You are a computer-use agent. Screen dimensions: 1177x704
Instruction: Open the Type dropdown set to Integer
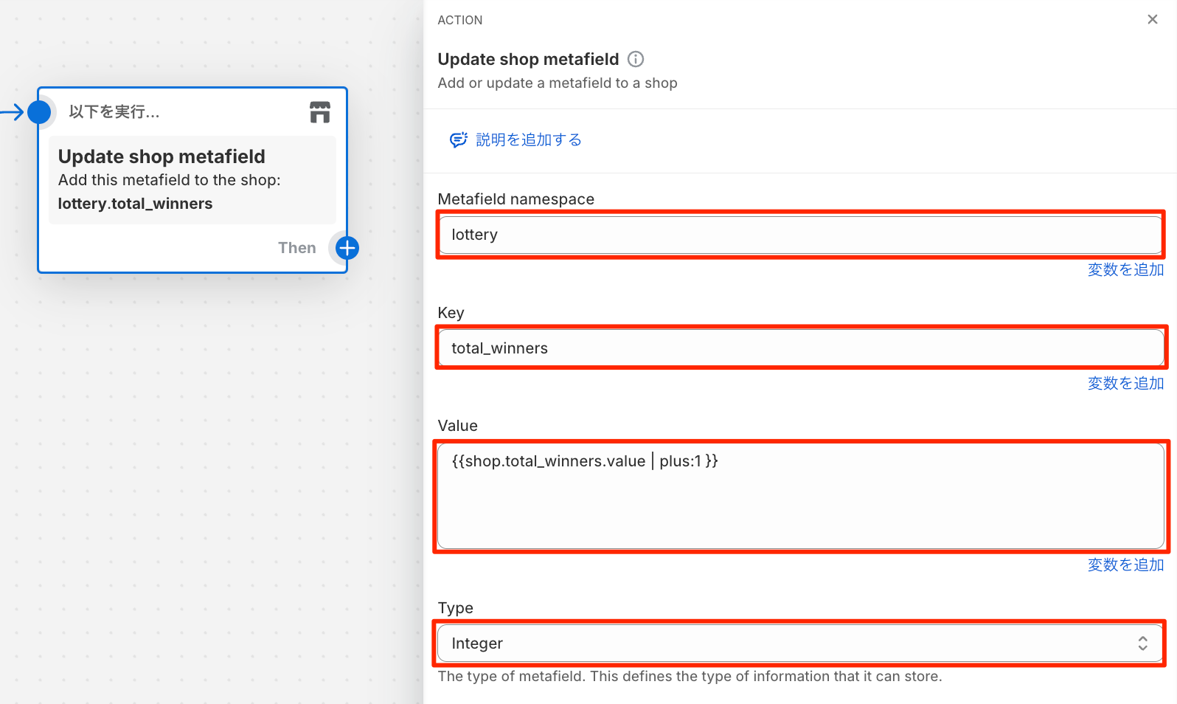(799, 643)
